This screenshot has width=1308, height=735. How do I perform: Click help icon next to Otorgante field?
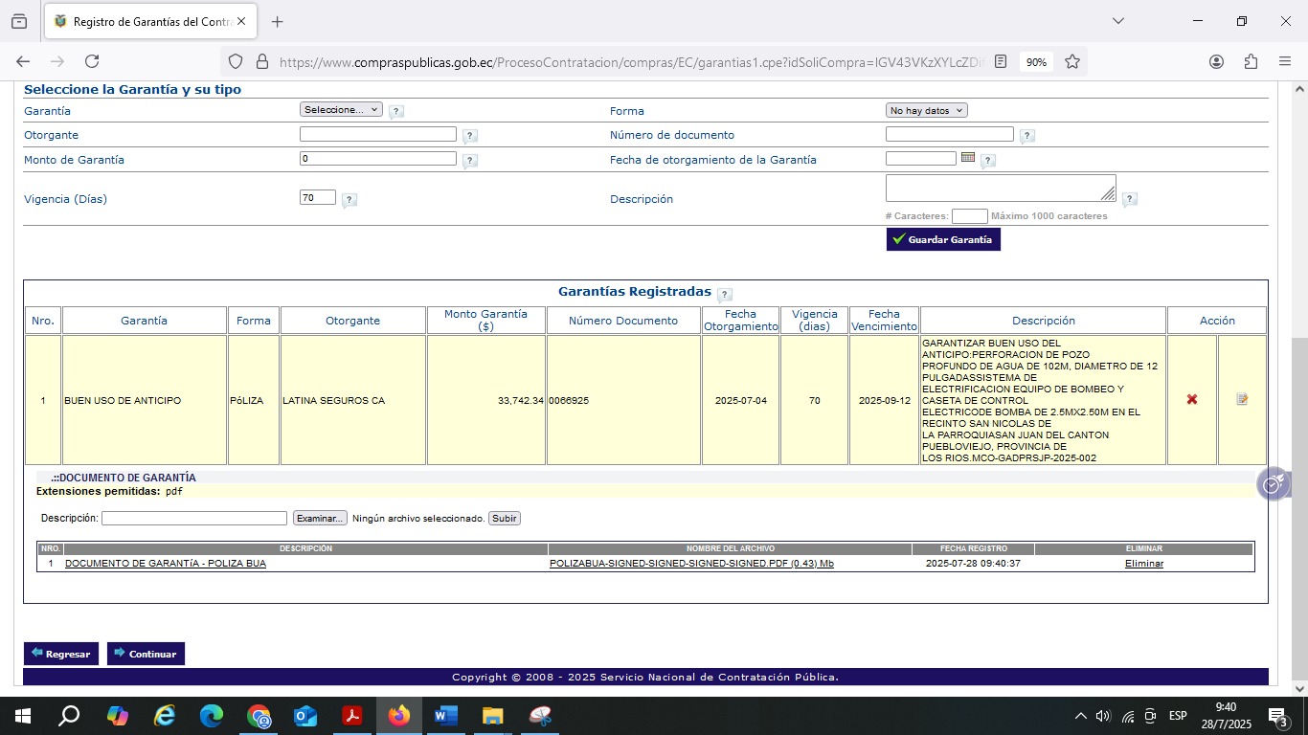coord(470,136)
